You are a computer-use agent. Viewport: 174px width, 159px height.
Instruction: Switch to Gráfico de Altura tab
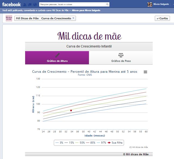pos(57,58)
